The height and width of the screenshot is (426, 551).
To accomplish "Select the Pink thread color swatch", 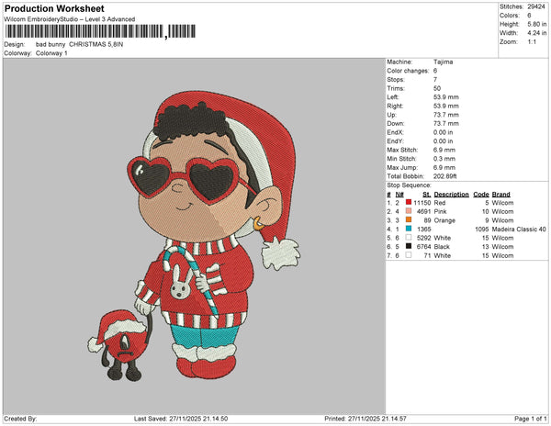I will pyautogui.click(x=407, y=211).
